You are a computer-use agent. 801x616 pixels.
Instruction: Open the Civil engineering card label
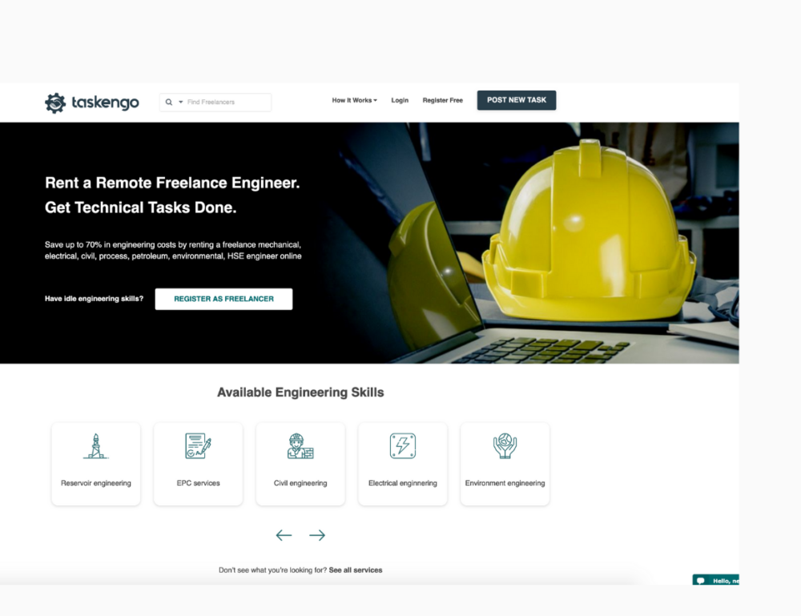click(x=300, y=483)
